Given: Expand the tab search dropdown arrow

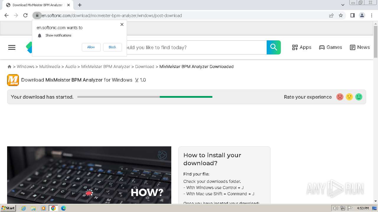Looking at the screenshot, I should tap(343, 5).
